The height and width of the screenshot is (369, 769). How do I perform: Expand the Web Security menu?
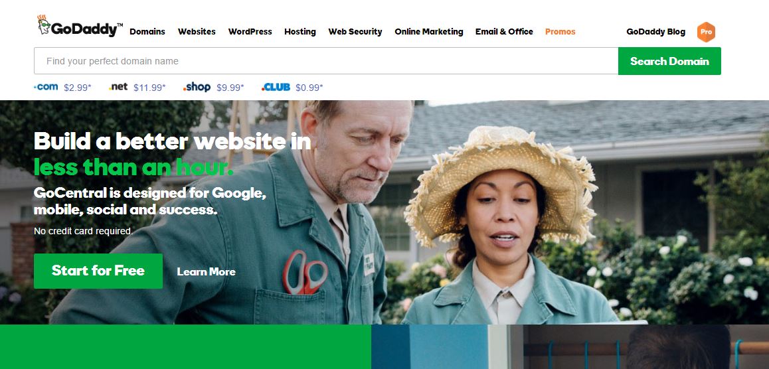[355, 31]
